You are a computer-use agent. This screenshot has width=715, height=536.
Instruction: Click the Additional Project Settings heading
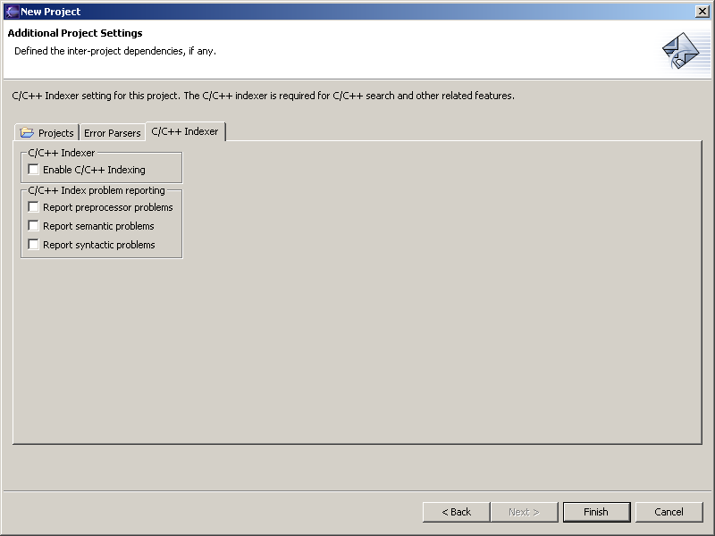pyautogui.click(x=75, y=33)
